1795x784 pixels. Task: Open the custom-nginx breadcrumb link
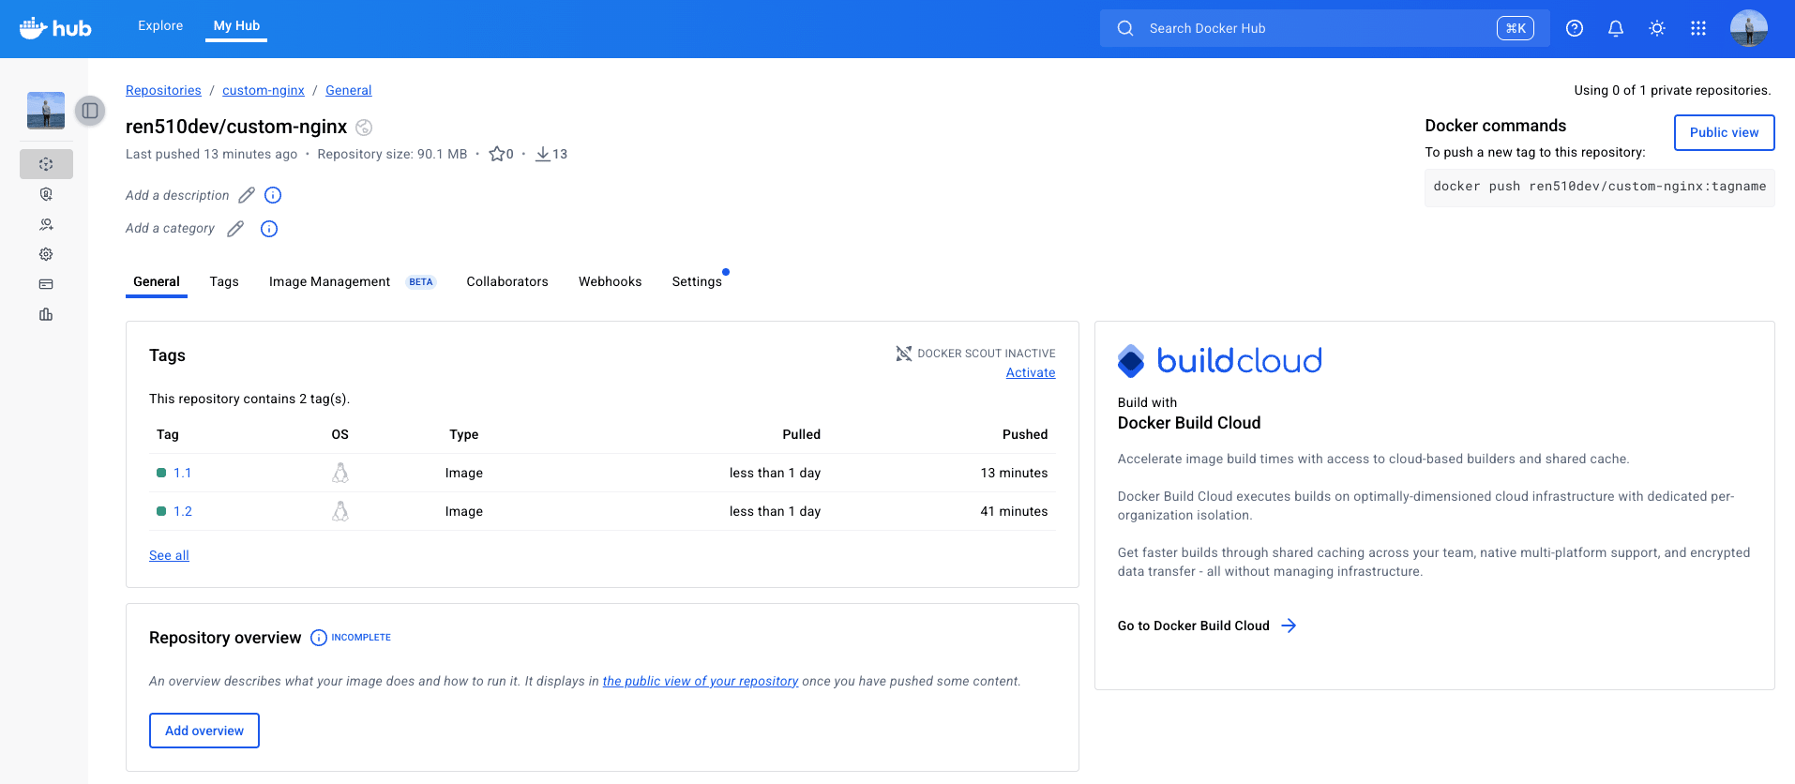[x=264, y=90]
